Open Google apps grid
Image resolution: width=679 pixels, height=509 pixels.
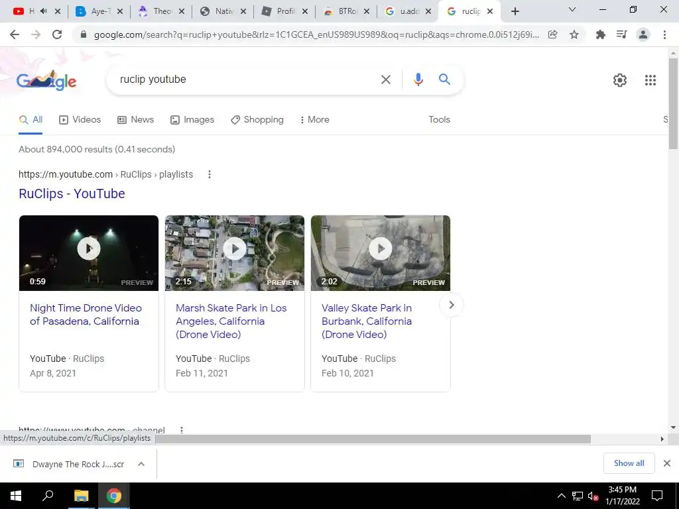coord(650,80)
